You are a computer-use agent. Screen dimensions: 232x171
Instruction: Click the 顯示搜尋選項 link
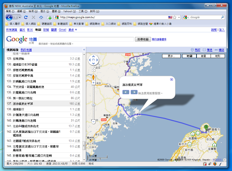pos(159,40)
